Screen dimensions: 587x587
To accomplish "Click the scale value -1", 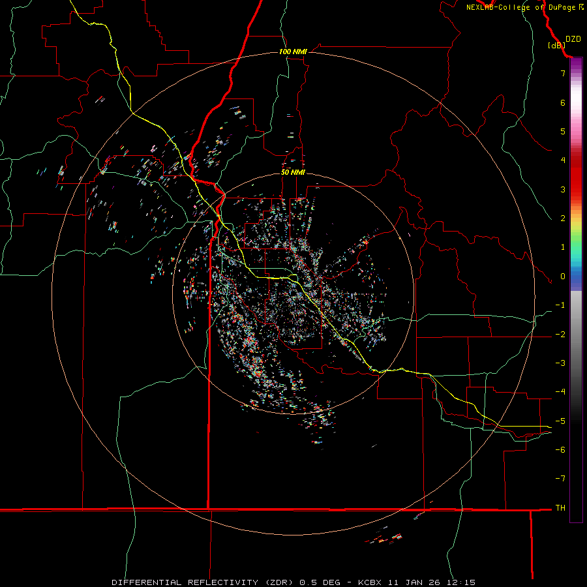I will coord(560,305).
